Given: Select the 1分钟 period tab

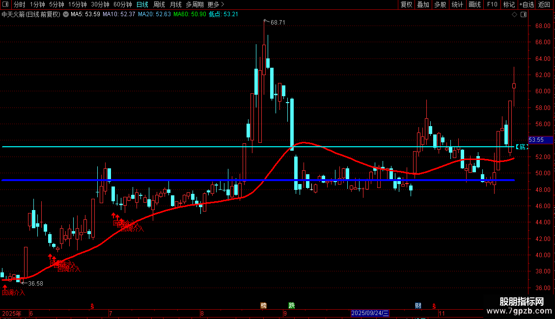Looking at the screenshot, I should pos(37,4).
